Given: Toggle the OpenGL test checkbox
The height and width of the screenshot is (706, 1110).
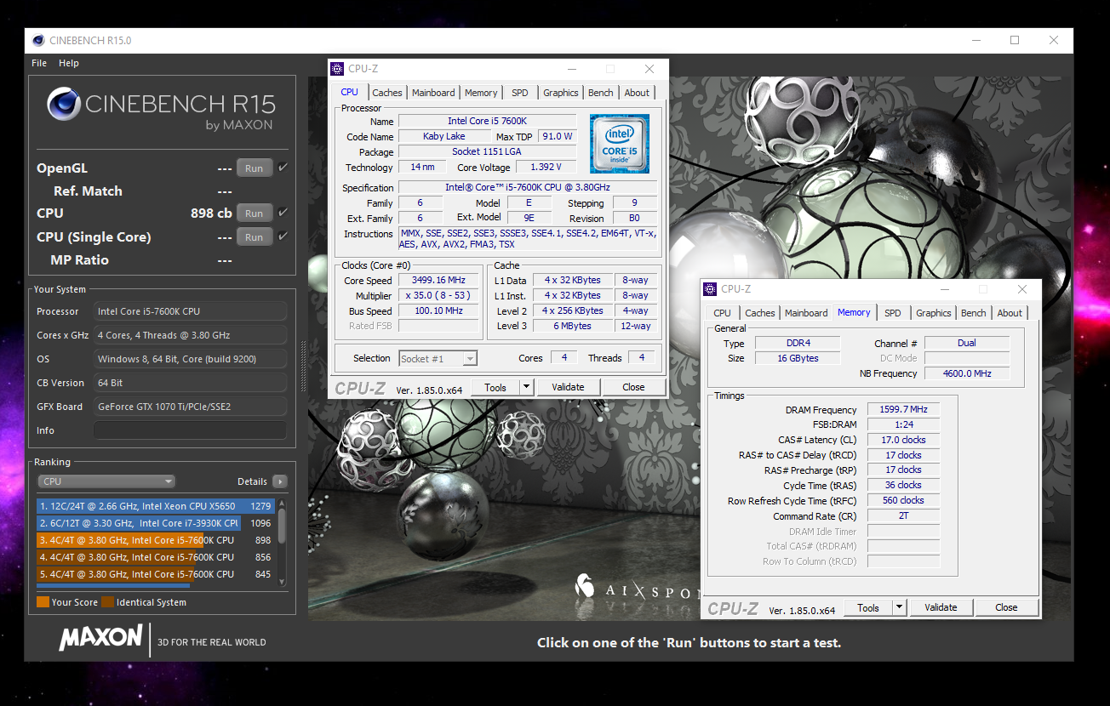Looking at the screenshot, I should pyautogui.click(x=283, y=168).
